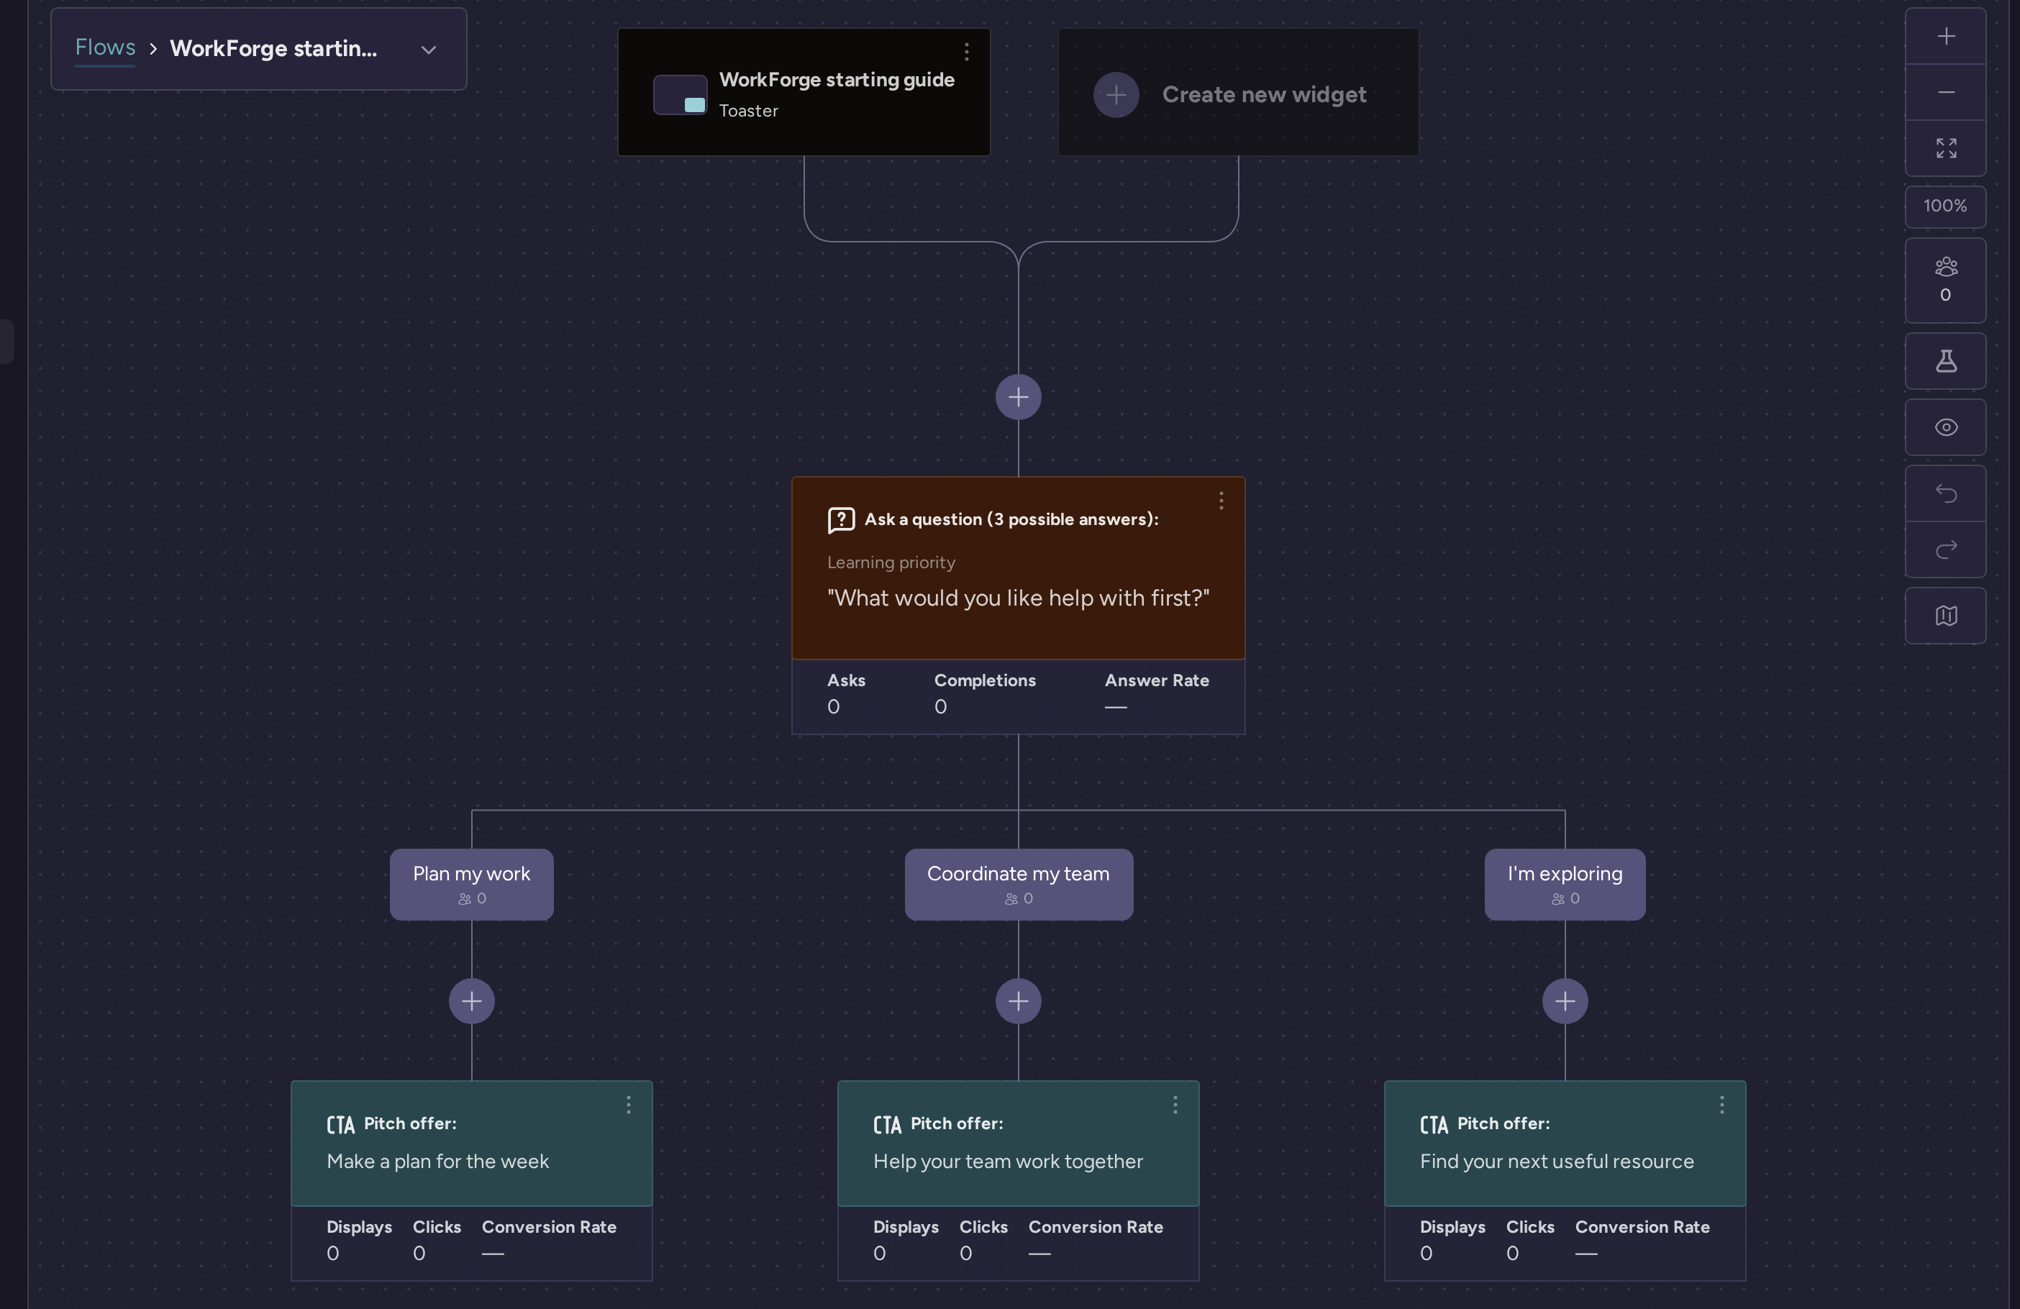Select the WorkForge starting guide Toaster card
Image resolution: width=2020 pixels, height=1309 pixels.
[x=804, y=91]
